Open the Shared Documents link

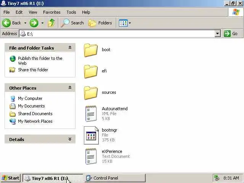tap(35, 114)
